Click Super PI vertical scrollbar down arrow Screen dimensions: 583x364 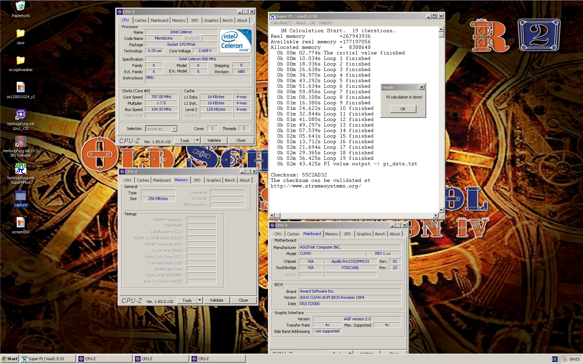tap(441, 210)
